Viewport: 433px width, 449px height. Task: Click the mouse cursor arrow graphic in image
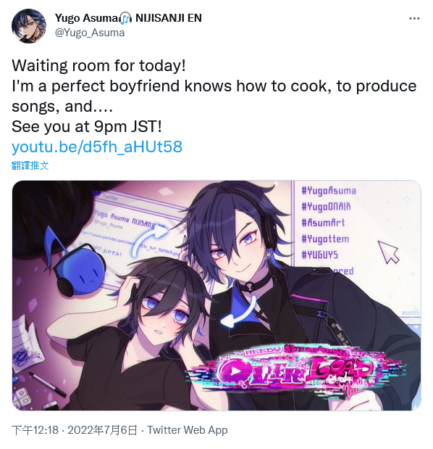pos(388,252)
